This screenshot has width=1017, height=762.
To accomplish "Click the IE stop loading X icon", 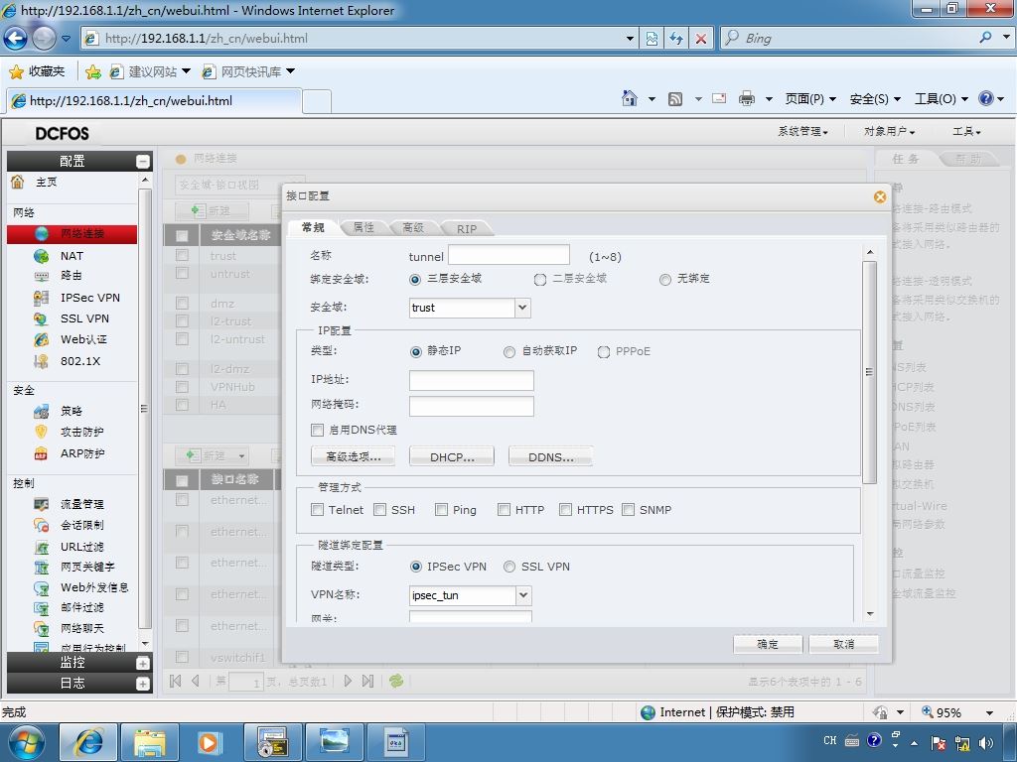I will click(700, 39).
